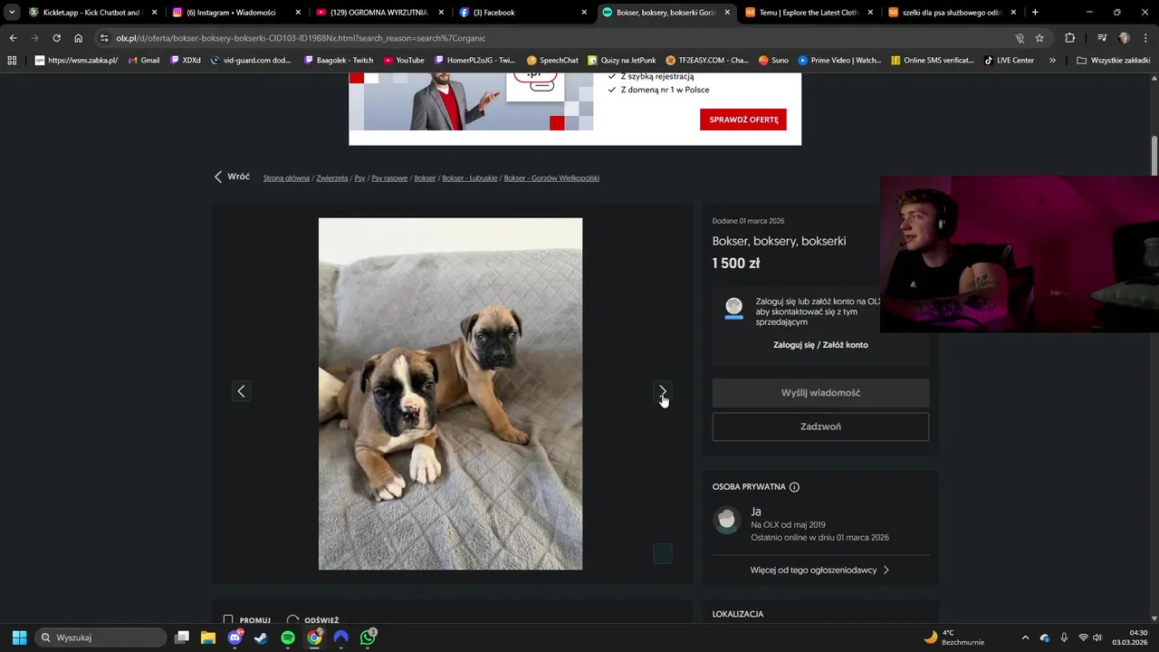This screenshot has height=652, width=1159.
Task: Show hidden system tray icons
Action: (1025, 638)
